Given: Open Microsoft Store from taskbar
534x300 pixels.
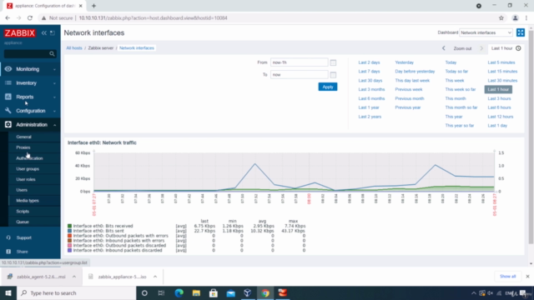Looking at the screenshot, I should click(214, 292).
